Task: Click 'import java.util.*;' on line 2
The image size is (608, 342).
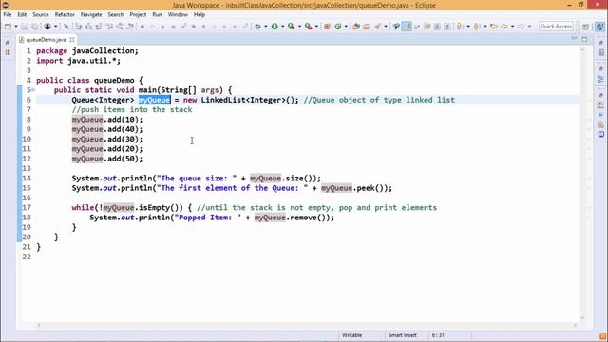Action: coord(78,61)
